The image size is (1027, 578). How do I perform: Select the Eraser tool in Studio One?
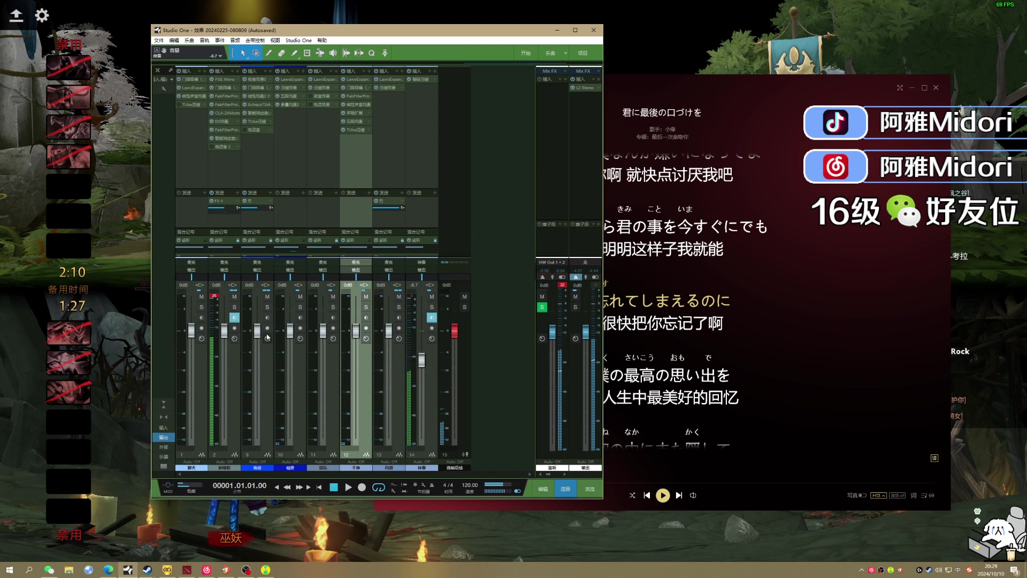pyautogui.click(x=281, y=53)
